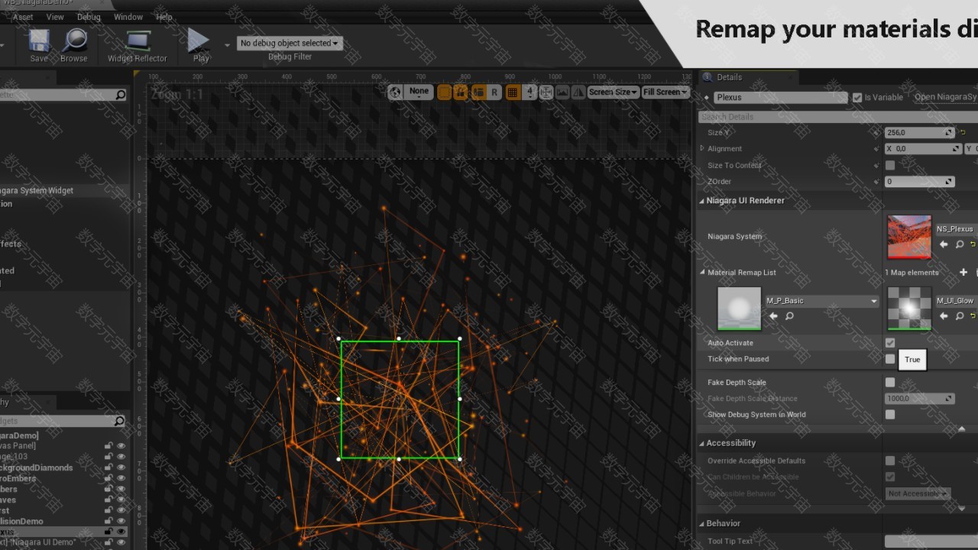Toggle the Size To Content checkbox

click(890, 165)
